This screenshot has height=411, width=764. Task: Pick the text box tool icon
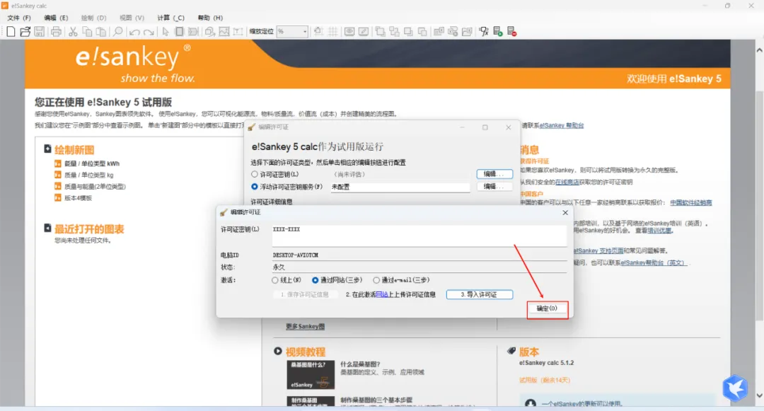coord(238,32)
